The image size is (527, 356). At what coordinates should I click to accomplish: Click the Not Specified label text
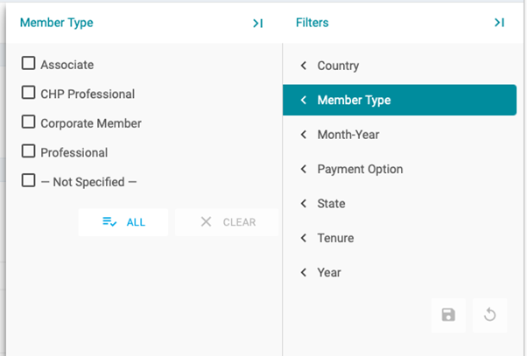pos(88,182)
